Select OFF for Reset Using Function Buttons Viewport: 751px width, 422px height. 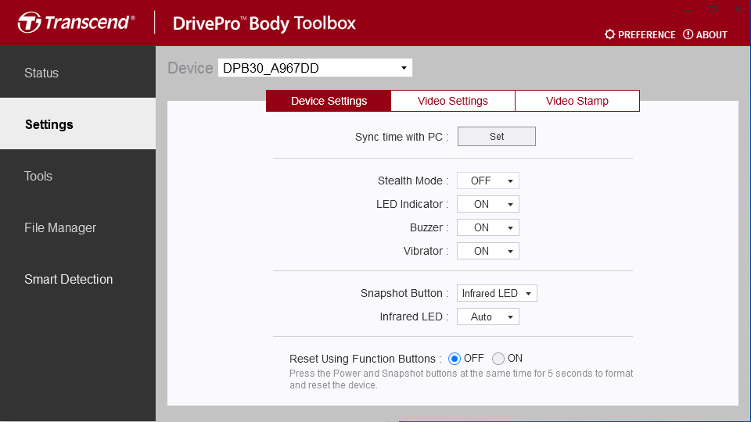(454, 359)
